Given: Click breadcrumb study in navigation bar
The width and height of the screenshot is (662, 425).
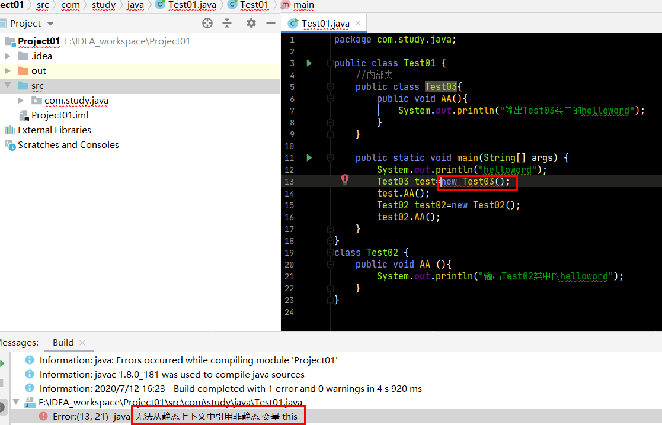Looking at the screenshot, I should click(104, 5).
